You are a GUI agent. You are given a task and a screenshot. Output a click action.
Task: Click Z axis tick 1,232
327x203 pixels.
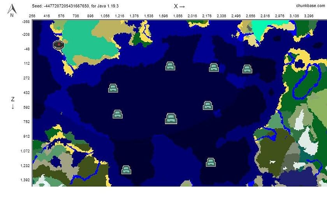pyautogui.click(x=25, y=166)
